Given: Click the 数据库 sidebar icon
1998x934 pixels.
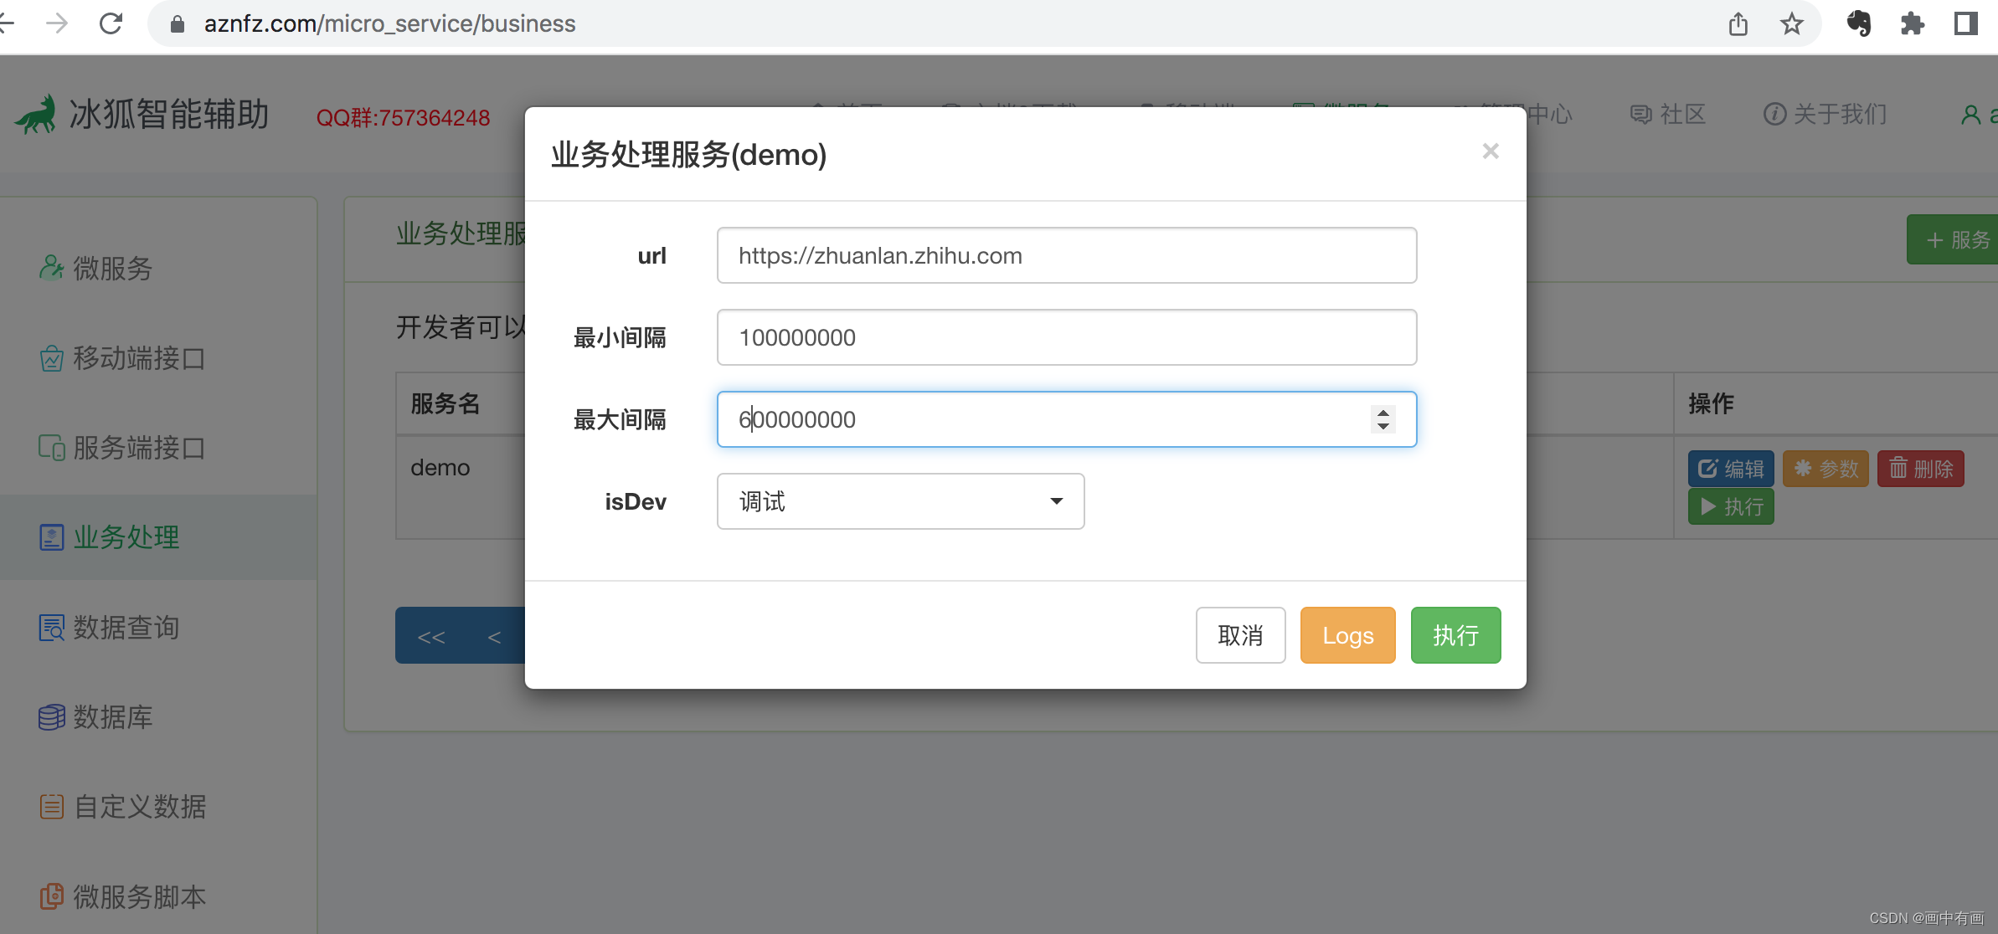Looking at the screenshot, I should point(51,717).
